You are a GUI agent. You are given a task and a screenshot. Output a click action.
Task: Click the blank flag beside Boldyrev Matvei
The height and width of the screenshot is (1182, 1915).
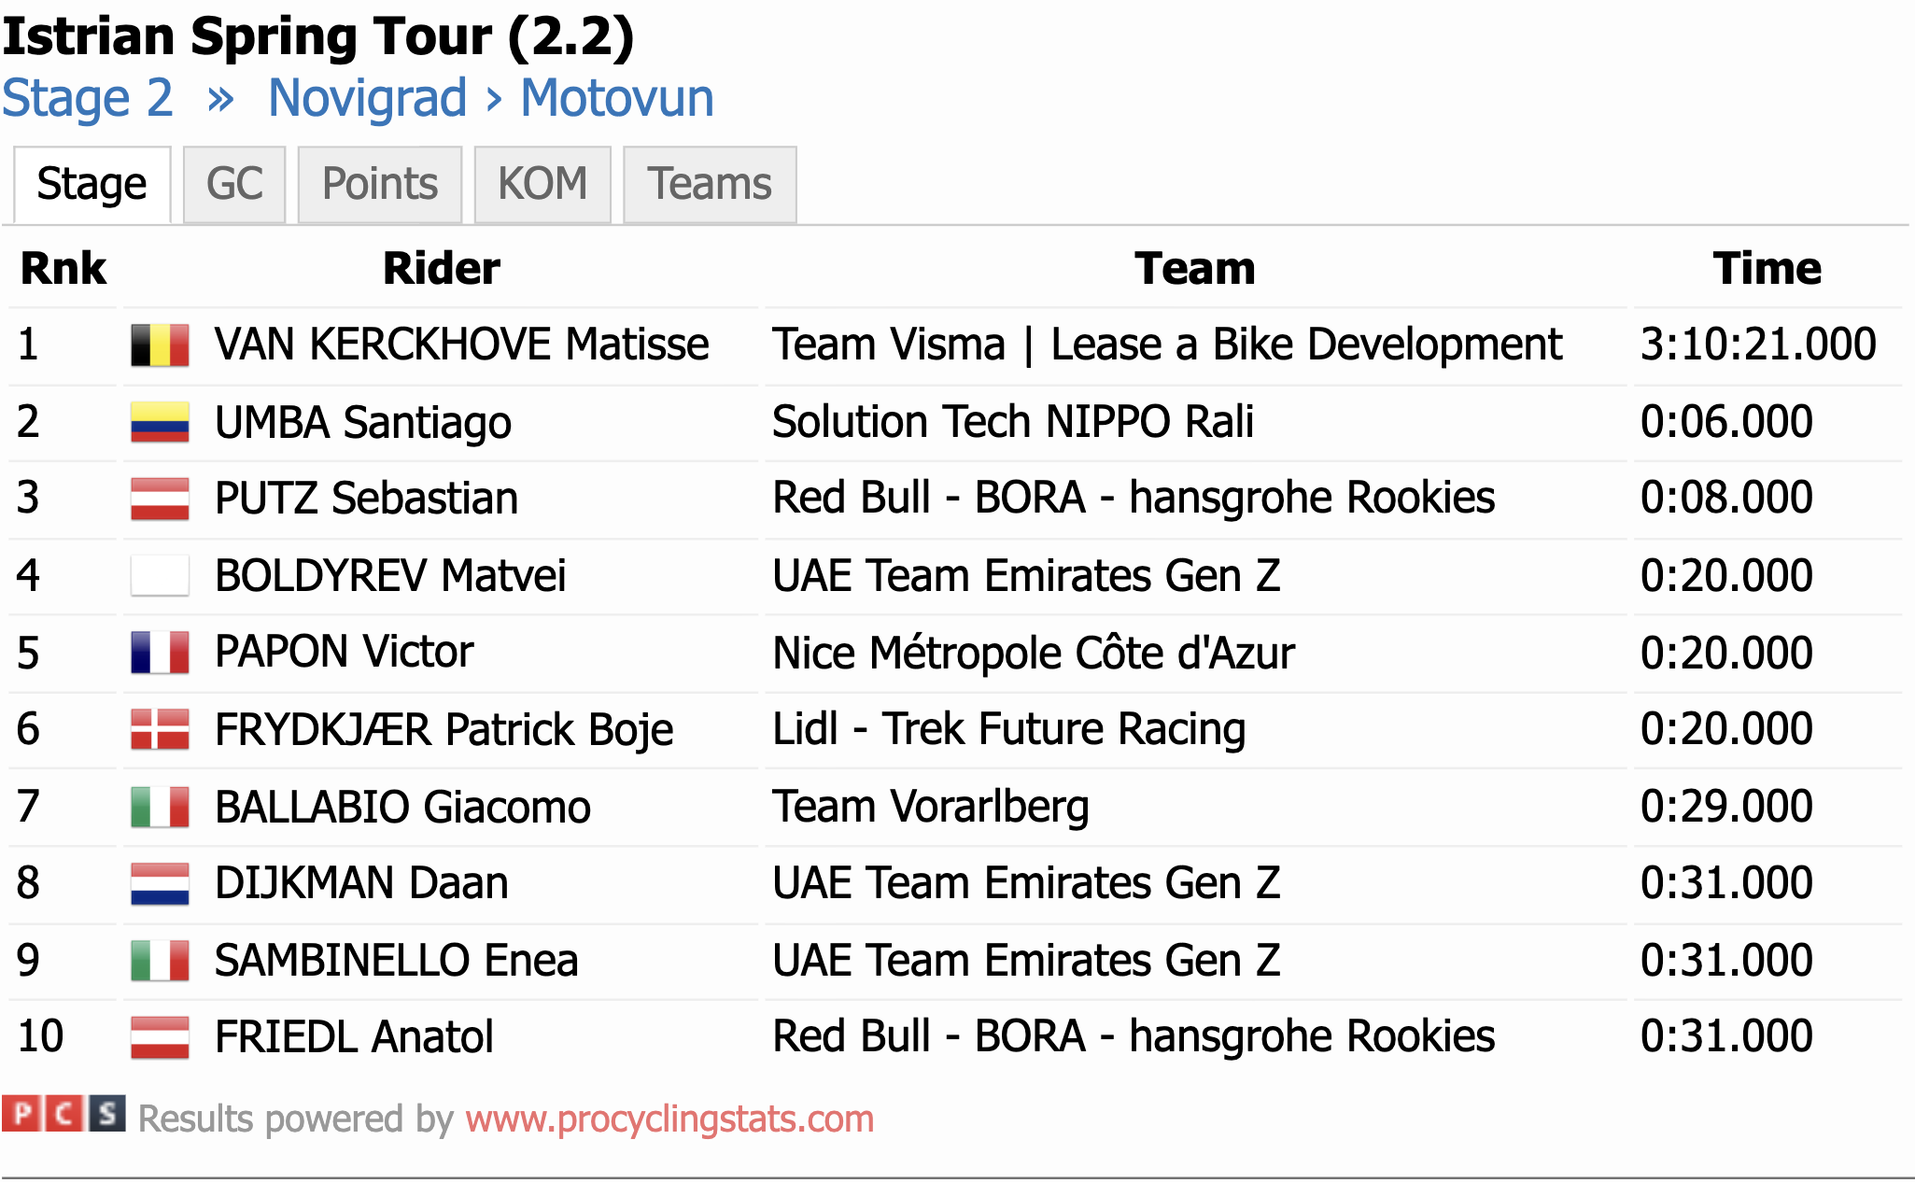160,575
